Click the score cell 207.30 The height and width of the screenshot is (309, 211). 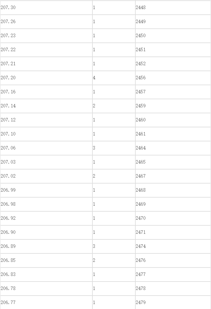click(46, 7)
